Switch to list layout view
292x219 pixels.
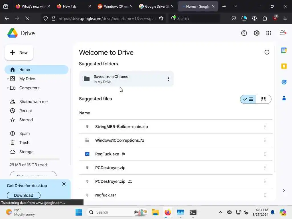point(248,99)
